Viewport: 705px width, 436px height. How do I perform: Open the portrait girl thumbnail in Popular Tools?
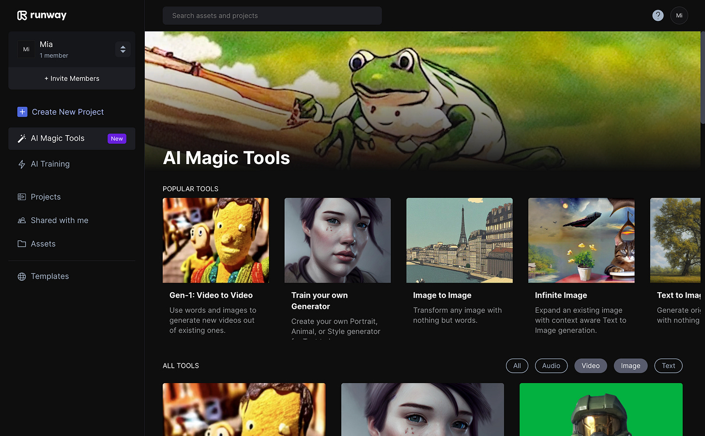click(337, 241)
